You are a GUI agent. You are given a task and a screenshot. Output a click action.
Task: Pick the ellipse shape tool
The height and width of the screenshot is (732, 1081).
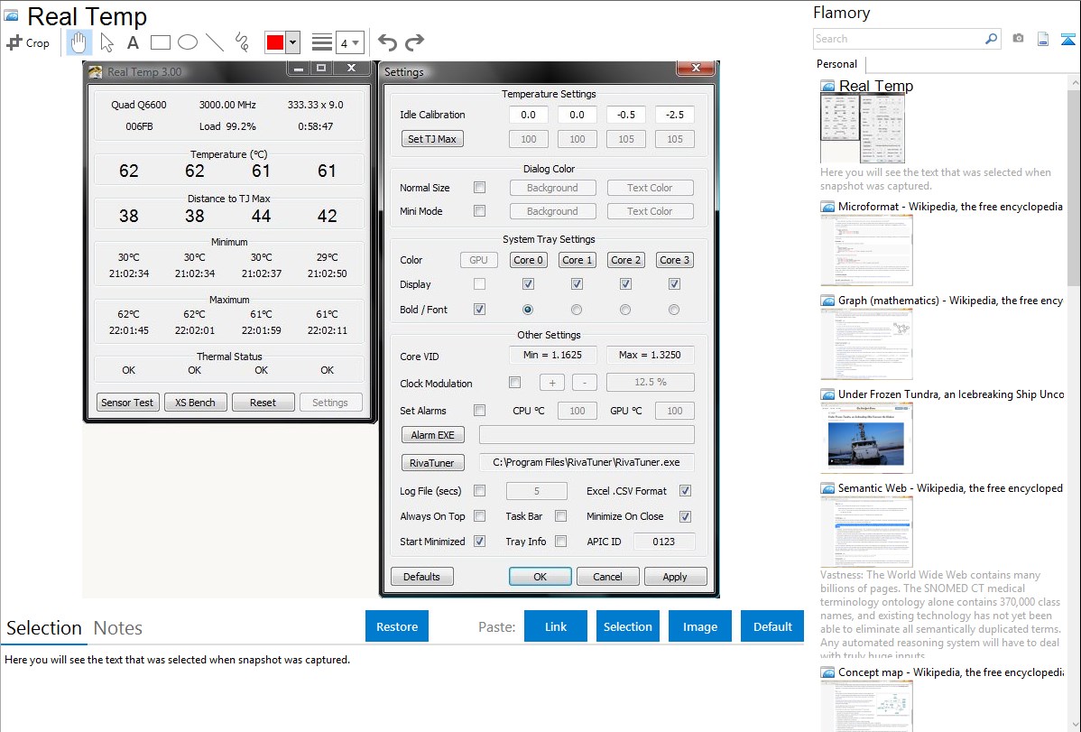[x=188, y=42]
